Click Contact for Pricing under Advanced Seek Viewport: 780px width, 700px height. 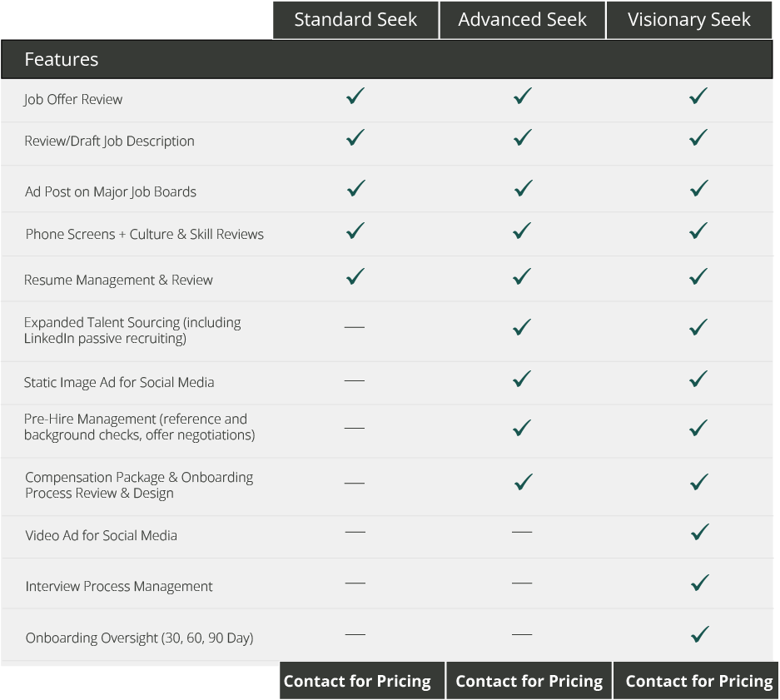(x=529, y=681)
